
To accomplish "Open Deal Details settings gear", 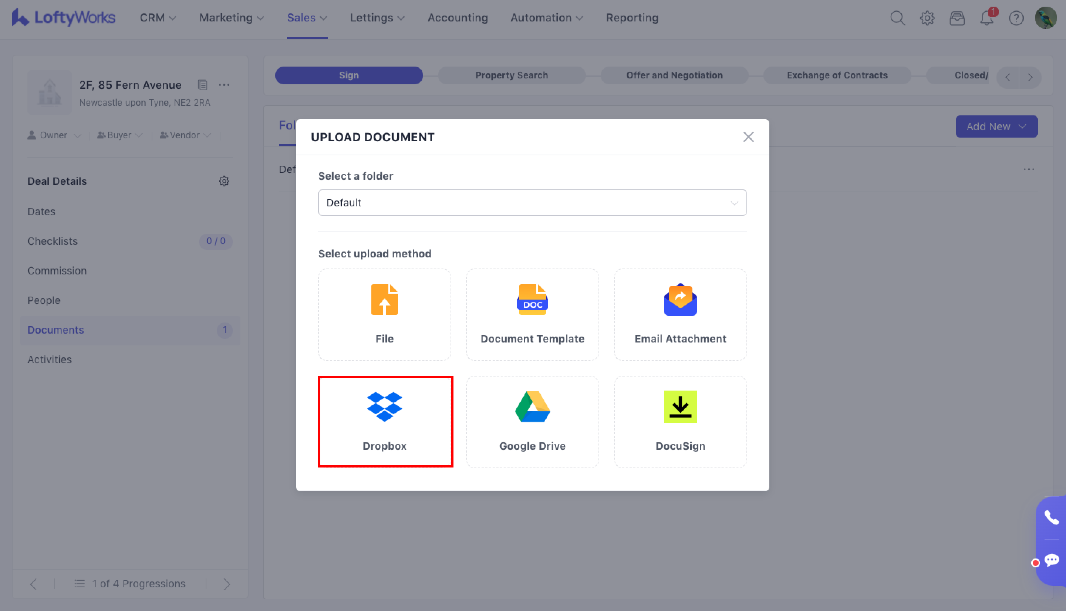I will coord(224,181).
